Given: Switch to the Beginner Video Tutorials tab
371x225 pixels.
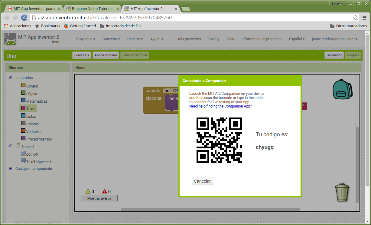Looking at the screenshot, I should point(92,9).
